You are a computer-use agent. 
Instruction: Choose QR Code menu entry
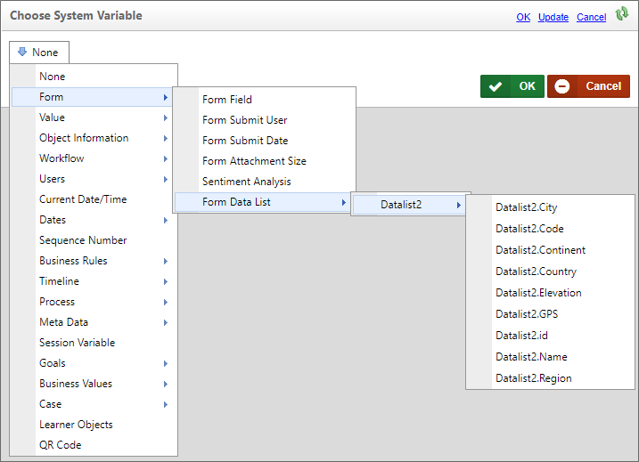tap(60, 445)
